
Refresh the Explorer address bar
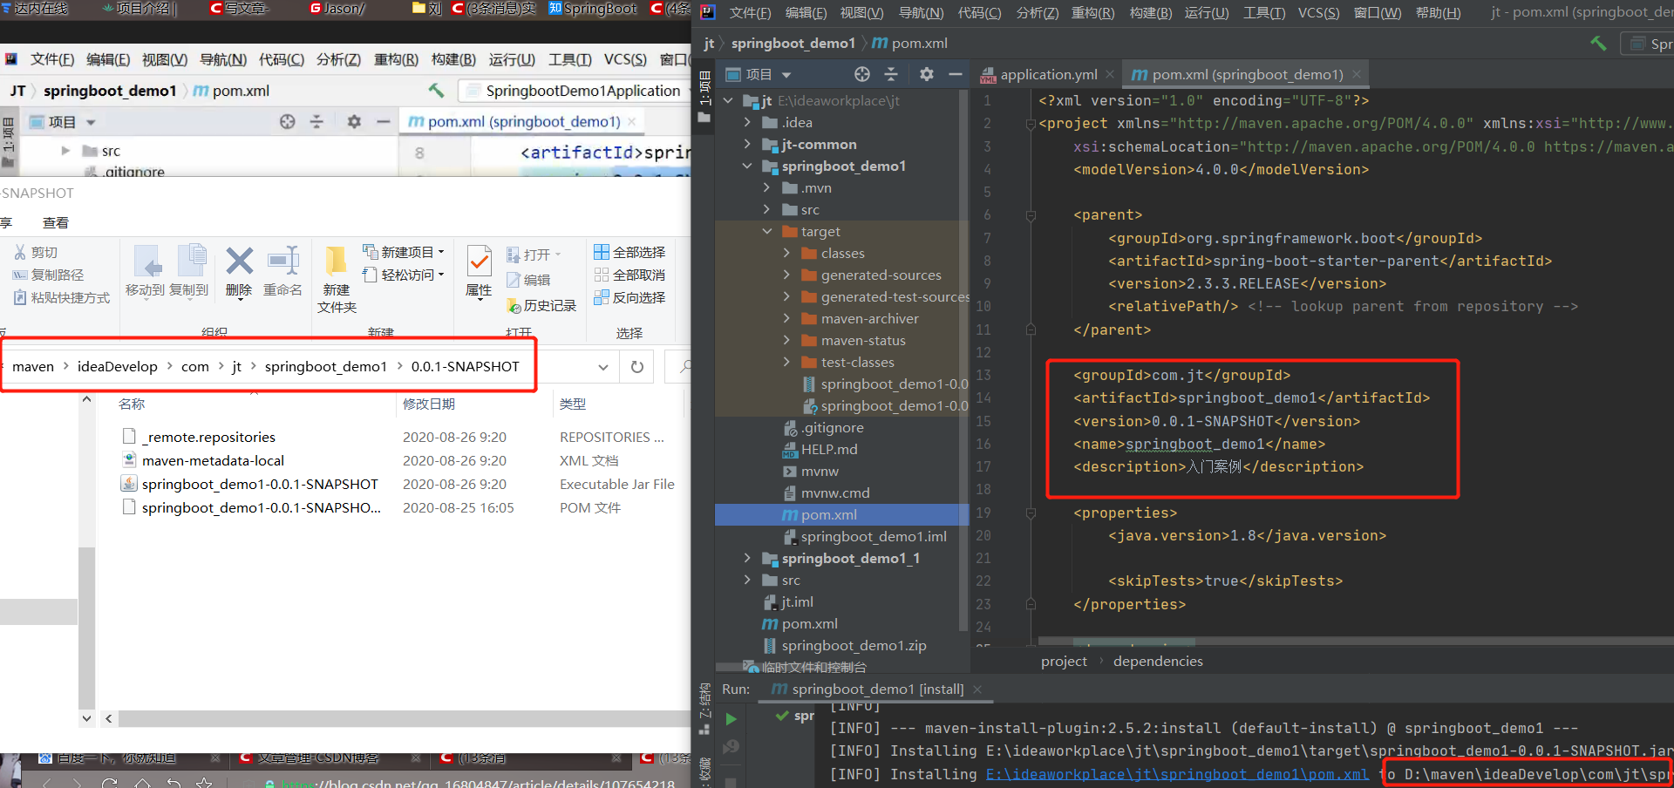click(x=637, y=367)
